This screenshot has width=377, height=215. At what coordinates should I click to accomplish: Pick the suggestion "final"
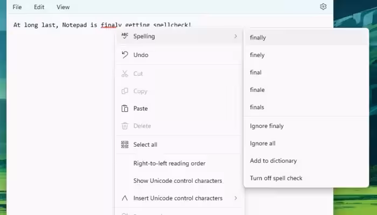[x=306, y=72]
